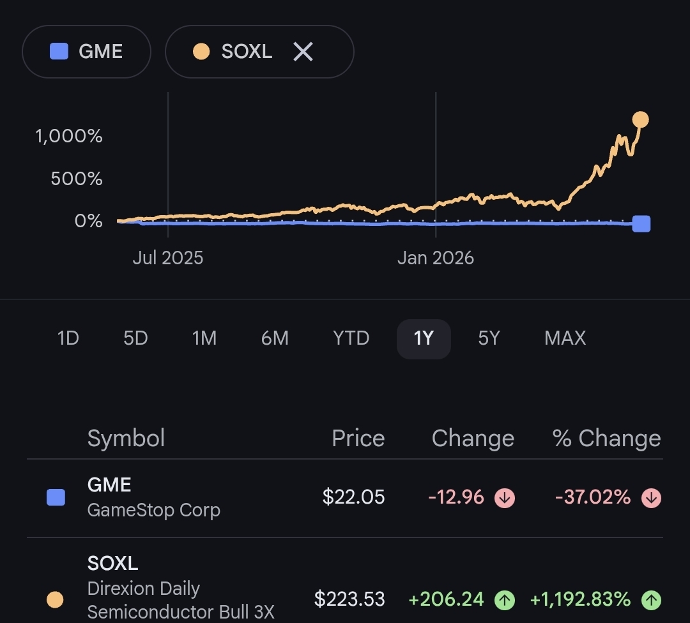Click the orange circle icon in SOXL table row
The image size is (690, 623).
(55, 599)
